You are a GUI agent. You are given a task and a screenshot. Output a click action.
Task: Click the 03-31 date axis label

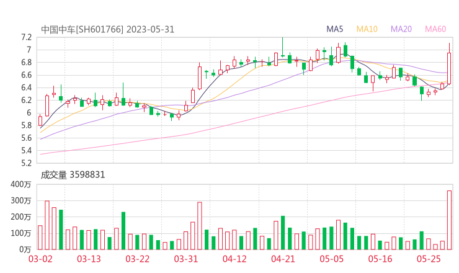click(186, 259)
